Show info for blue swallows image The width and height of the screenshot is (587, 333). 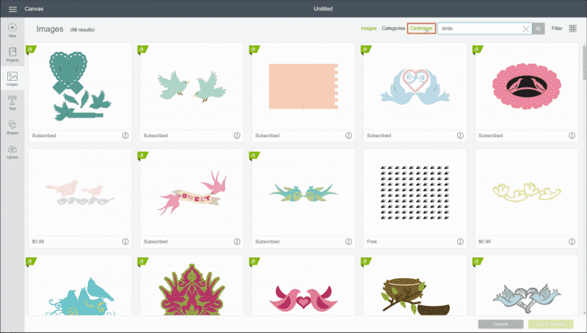click(x=349, y=242)
